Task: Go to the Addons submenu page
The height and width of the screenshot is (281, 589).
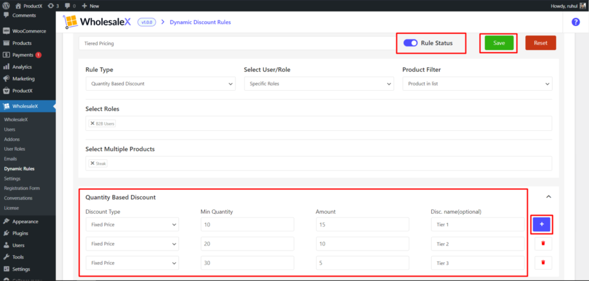Action: [x=12, y=139]
